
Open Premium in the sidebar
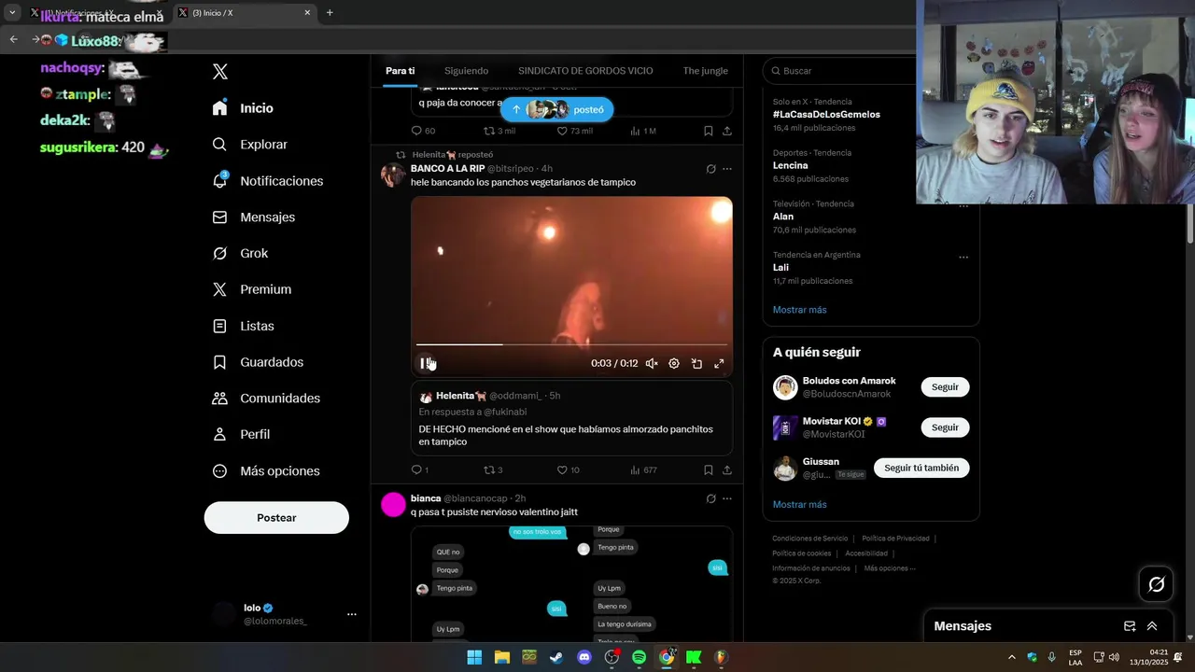click(x=251, y=289)
